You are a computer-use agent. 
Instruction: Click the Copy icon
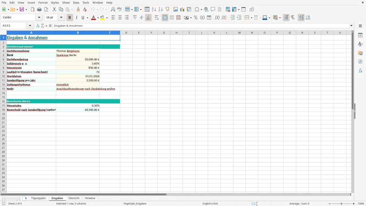[x=61, y=9]
